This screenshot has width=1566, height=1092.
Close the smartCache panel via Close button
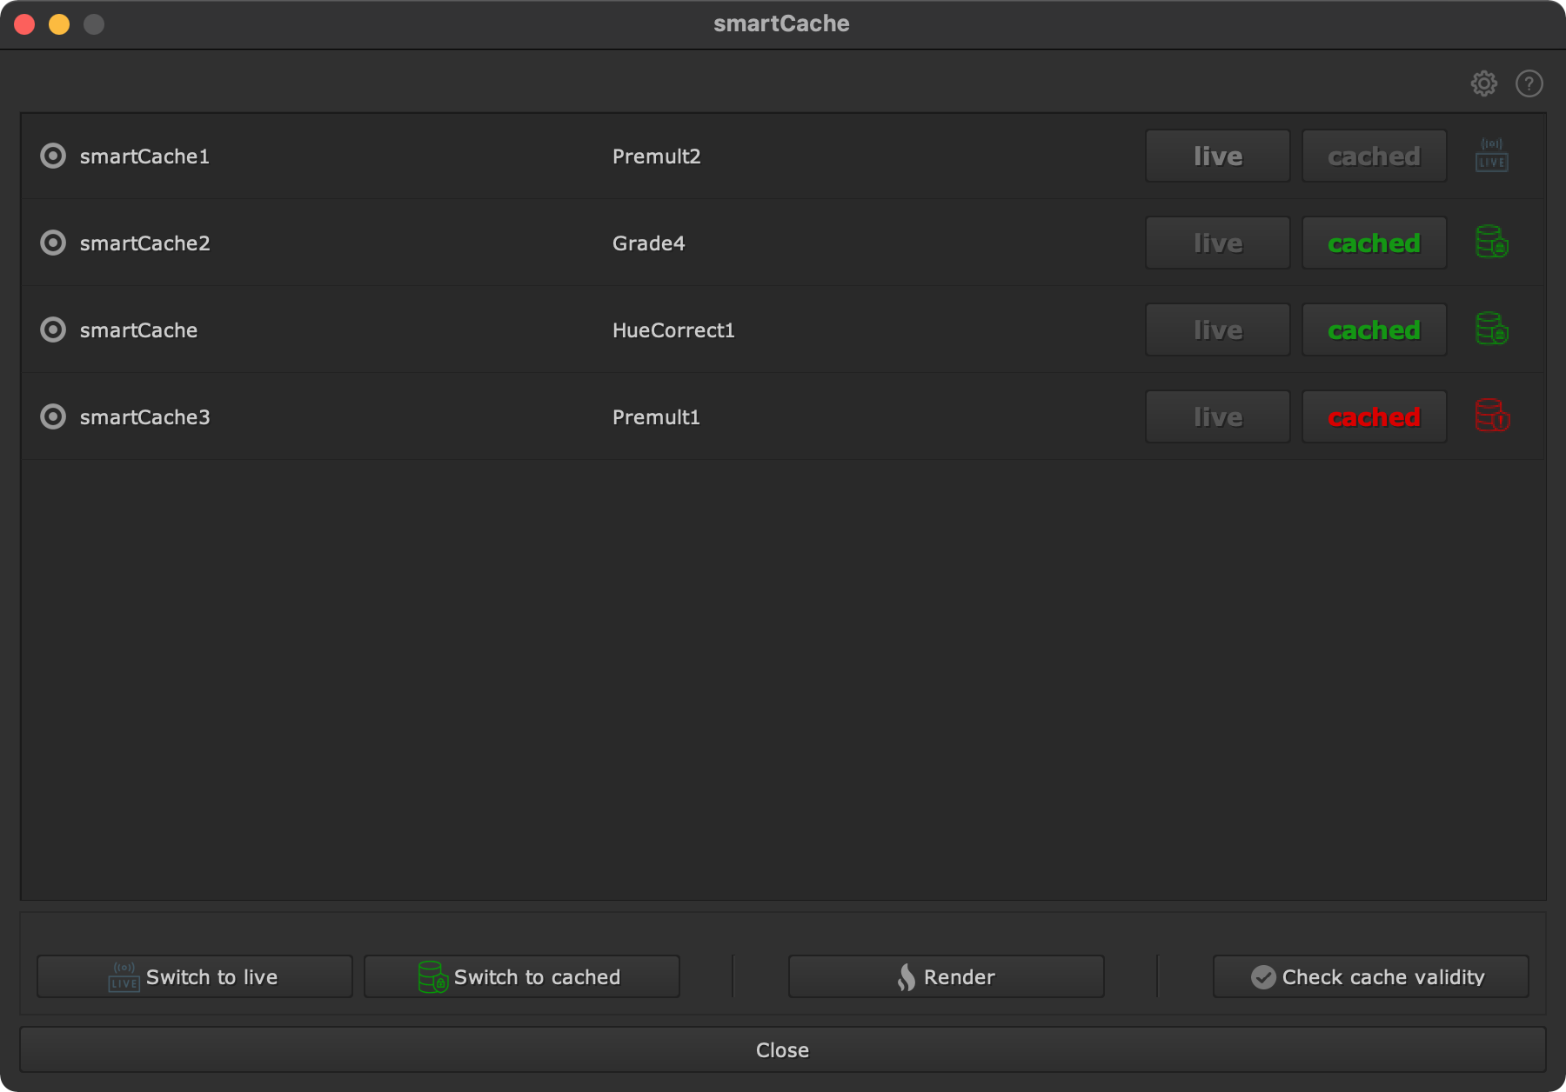[782, 1049]
